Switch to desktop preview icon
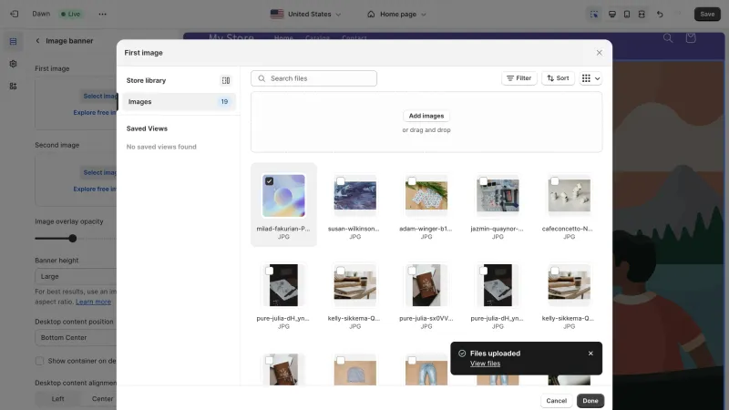 612,14
